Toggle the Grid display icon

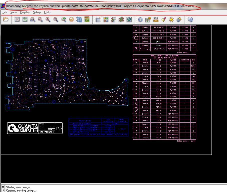tap(98, 19)
